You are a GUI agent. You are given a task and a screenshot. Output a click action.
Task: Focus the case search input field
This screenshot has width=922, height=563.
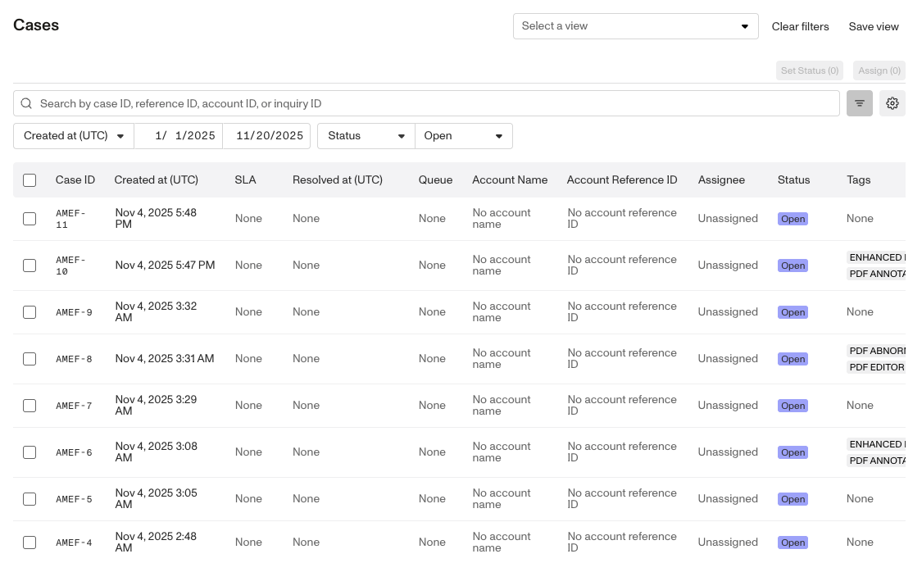coord(426,103)
